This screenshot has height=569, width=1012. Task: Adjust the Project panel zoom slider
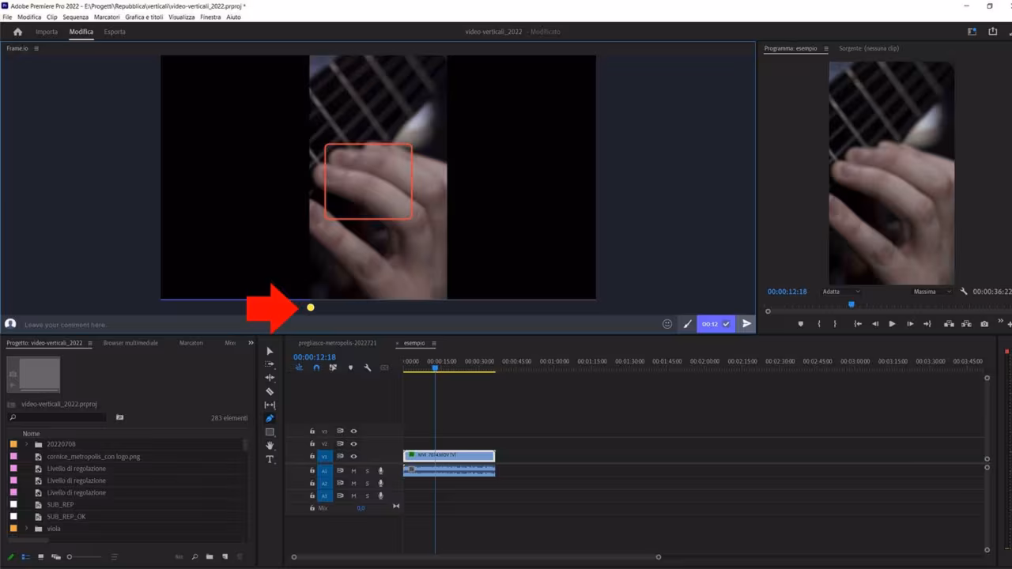(x=69, y=556)
